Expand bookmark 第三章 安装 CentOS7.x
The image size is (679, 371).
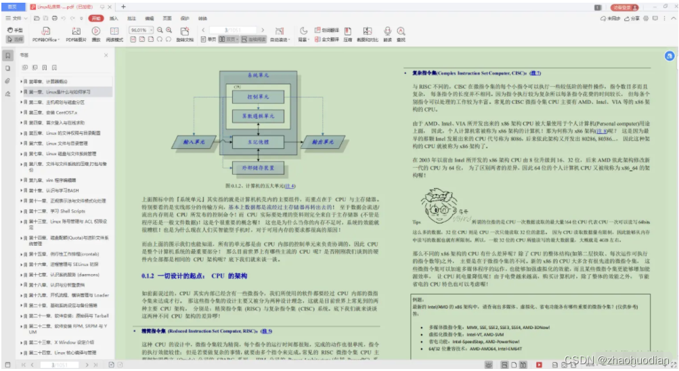point(21,112)
